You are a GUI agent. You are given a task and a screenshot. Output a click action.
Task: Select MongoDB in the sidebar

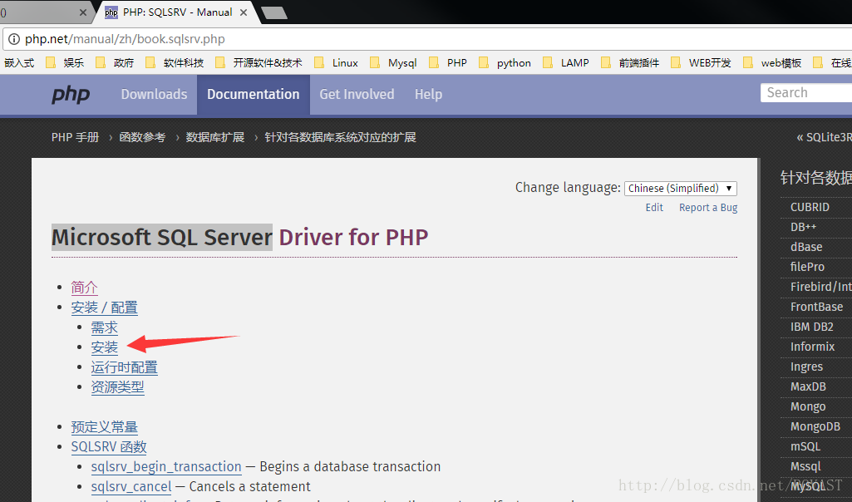[x=815, y=427]
